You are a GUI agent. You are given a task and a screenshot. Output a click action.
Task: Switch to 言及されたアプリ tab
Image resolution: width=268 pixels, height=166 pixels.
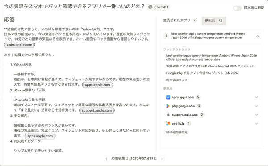click(x=180, y=21)
